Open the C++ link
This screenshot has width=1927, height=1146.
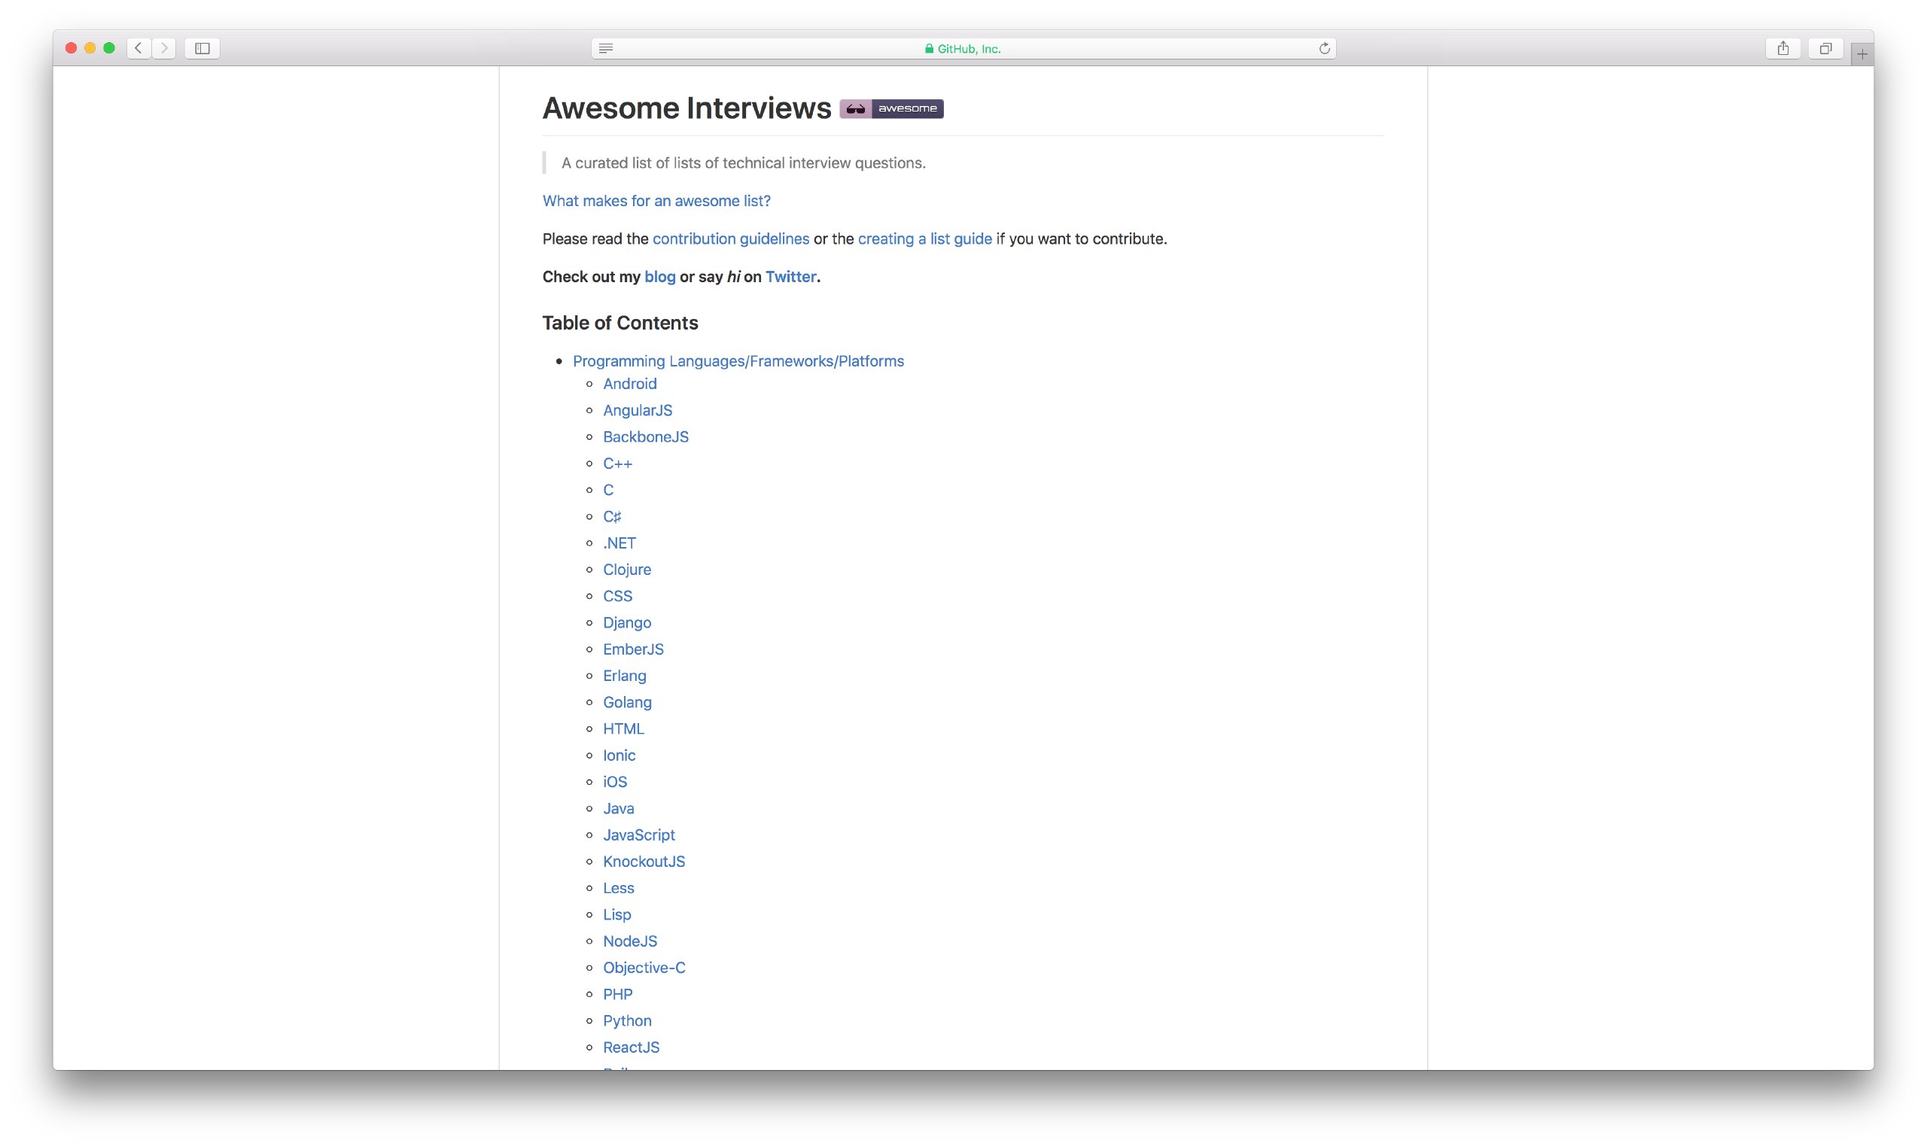[x=617, y=464]
